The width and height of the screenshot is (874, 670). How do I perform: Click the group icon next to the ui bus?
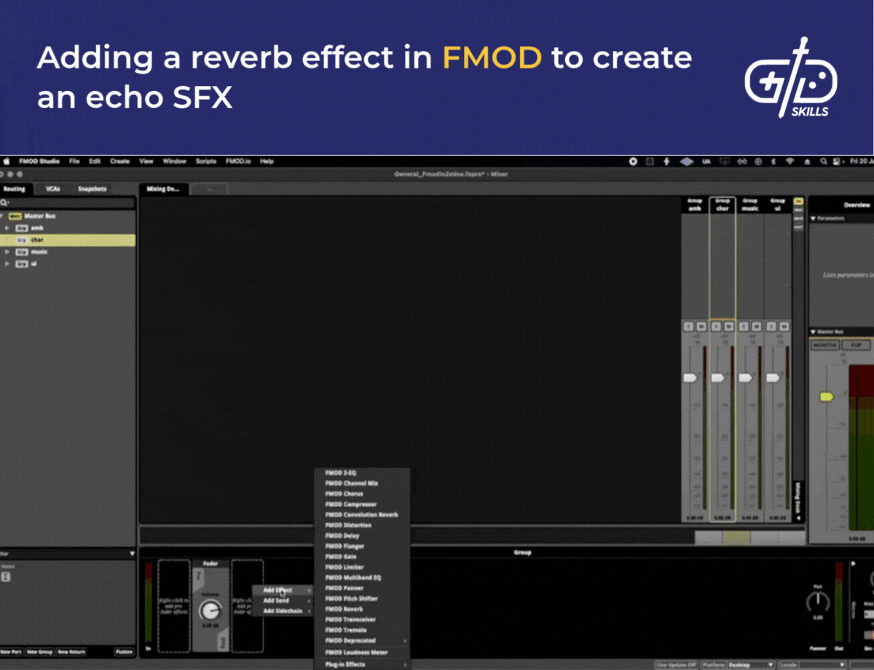pyautogui.click(x=22, y=264)
